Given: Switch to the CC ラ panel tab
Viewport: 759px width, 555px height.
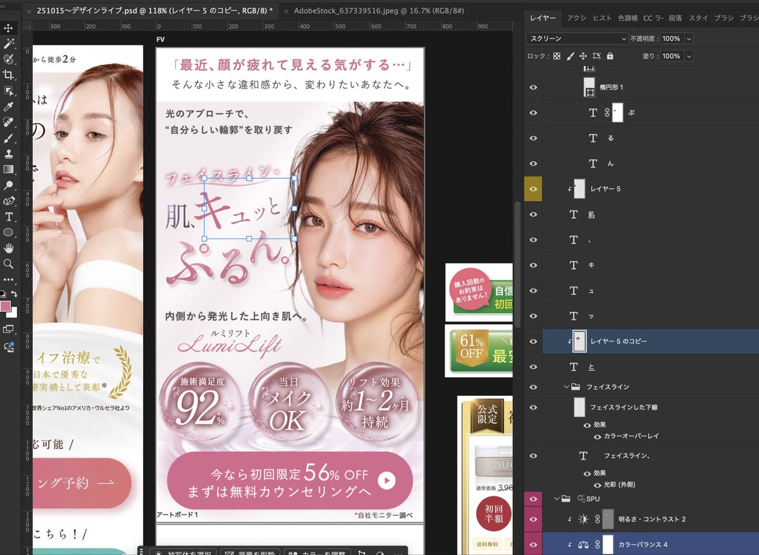Looking at the screenshot, I should point(653,18).
